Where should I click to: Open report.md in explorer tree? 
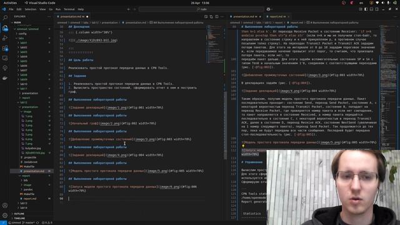31,199
